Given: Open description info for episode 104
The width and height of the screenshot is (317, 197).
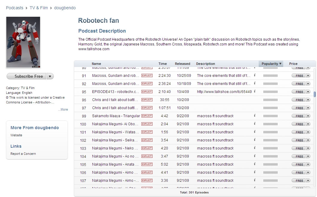Looking at the screenshot, I should (254, 156).
